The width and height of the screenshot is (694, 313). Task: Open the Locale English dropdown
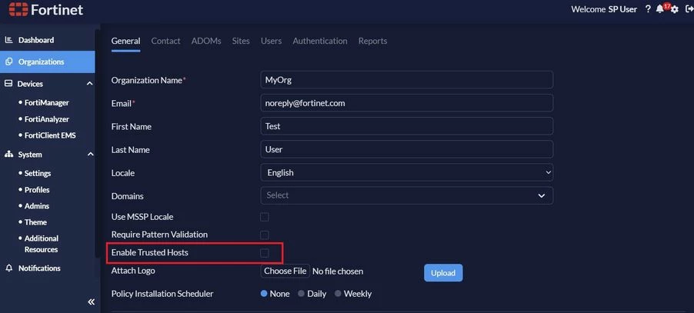407,172
